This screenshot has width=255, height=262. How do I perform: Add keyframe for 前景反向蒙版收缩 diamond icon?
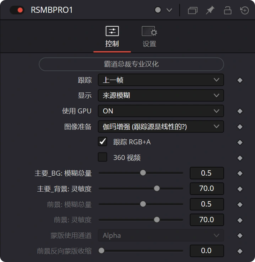point(240,251)
